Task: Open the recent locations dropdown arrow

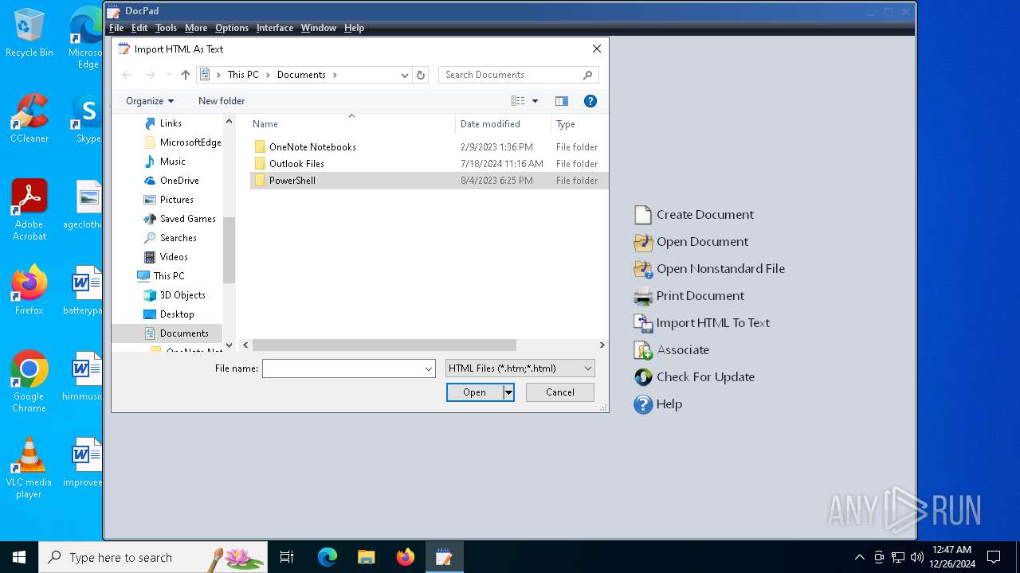Action: [169, 75]
